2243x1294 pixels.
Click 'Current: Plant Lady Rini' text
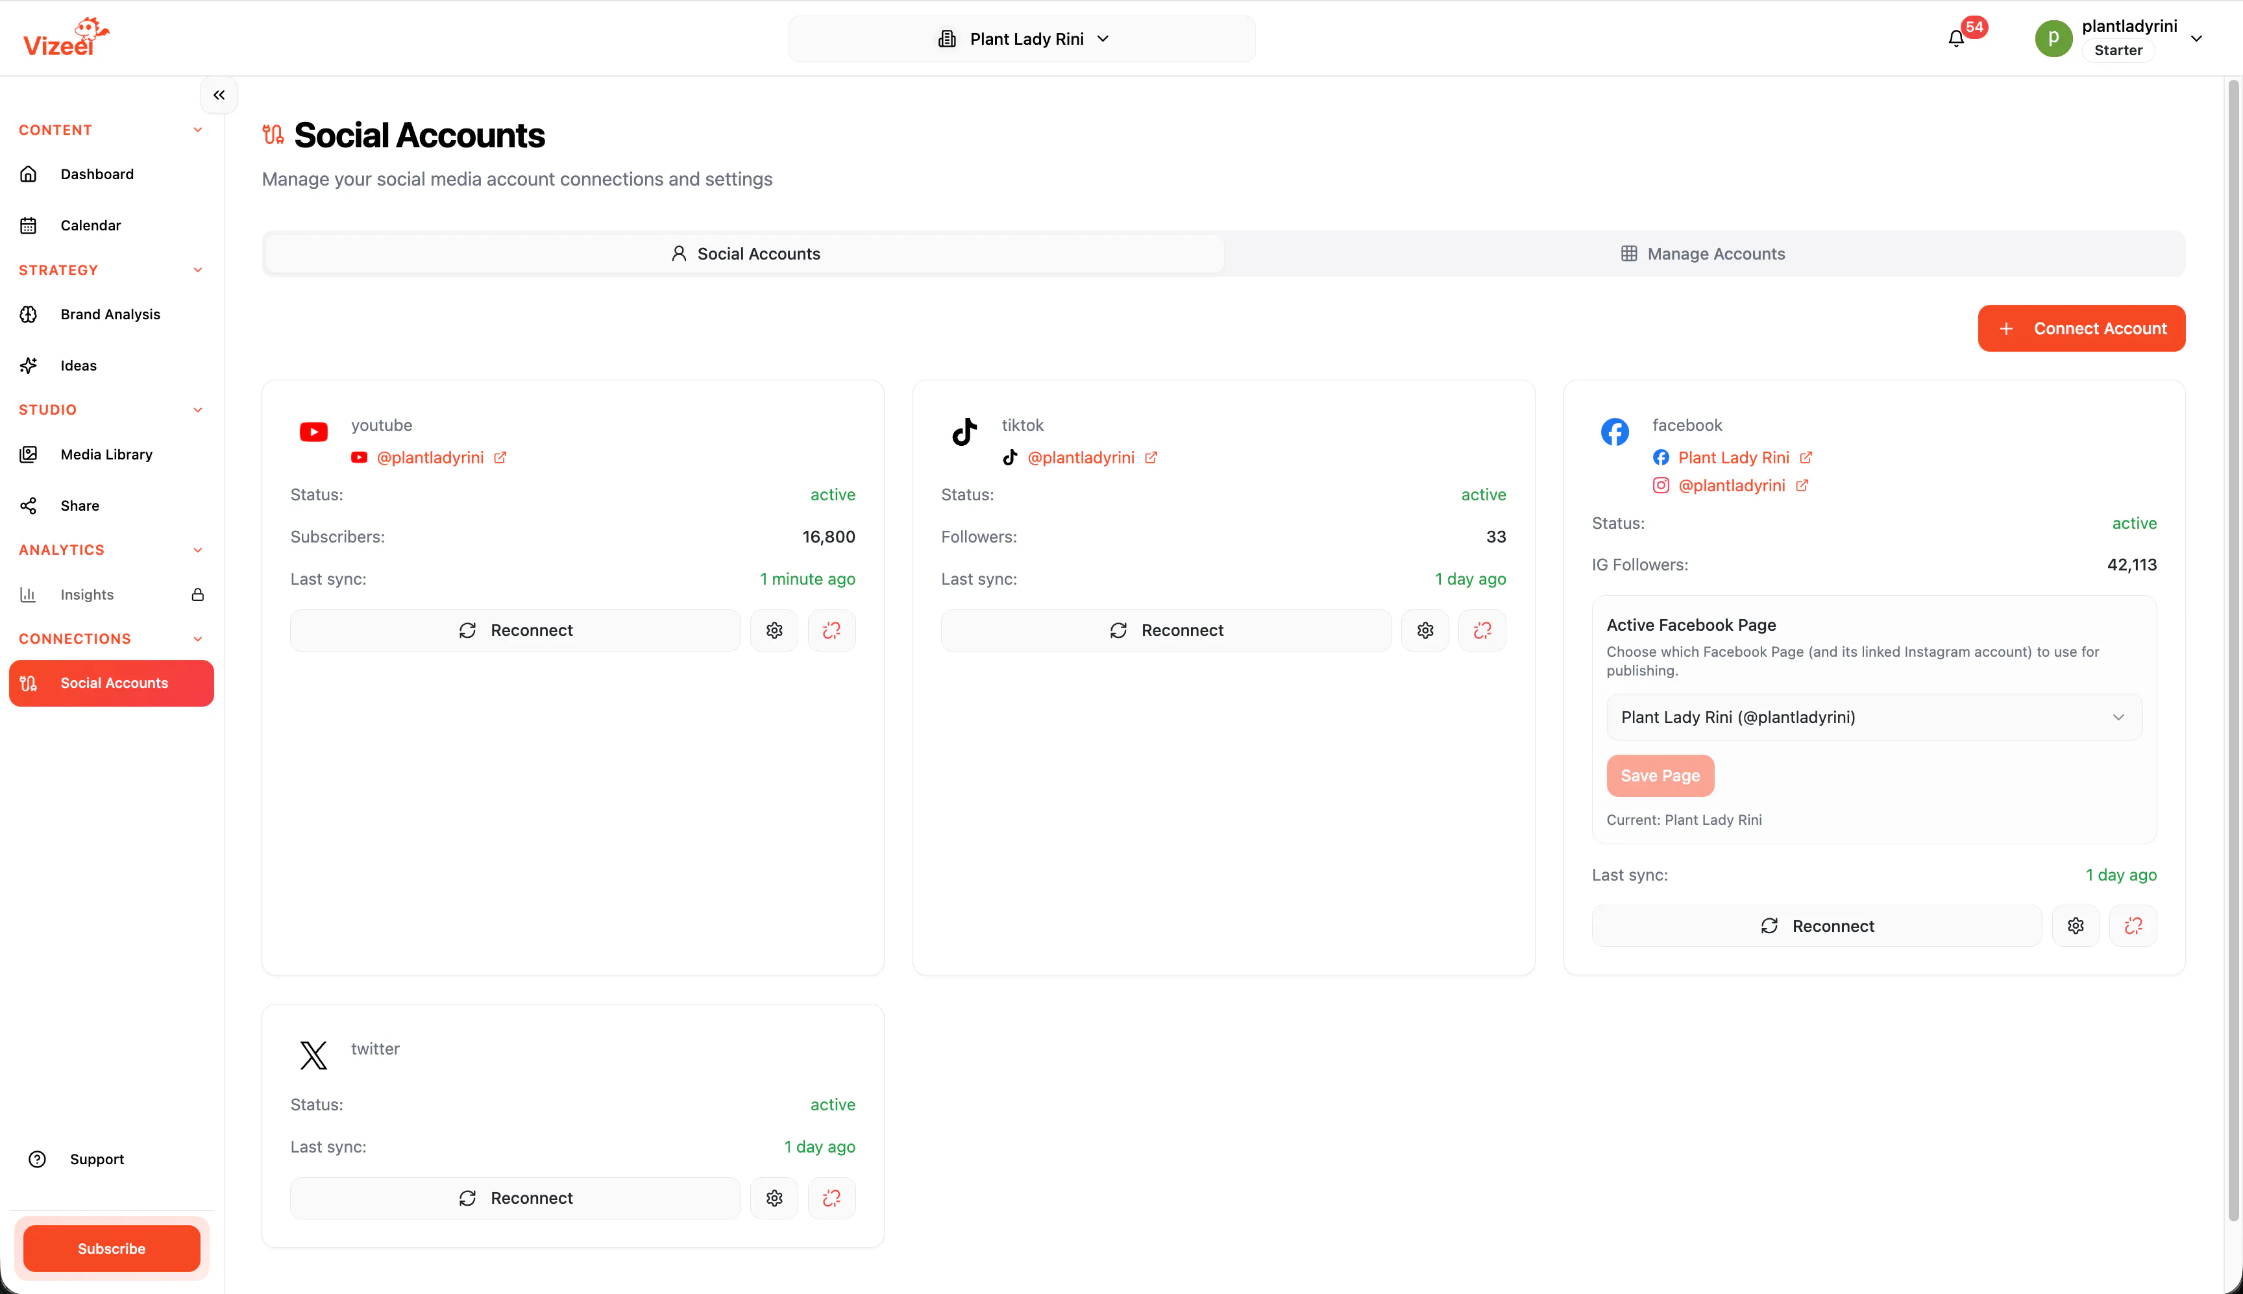[1684, 820]
